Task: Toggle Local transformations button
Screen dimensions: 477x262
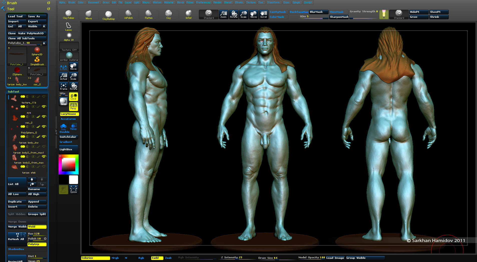Action: click(x=73, y=96)
